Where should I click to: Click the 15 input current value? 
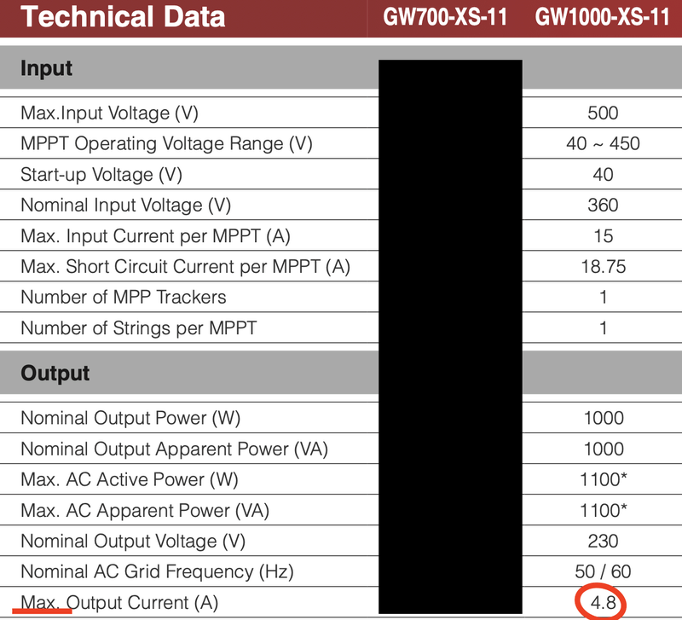click(x=604, y=236)
